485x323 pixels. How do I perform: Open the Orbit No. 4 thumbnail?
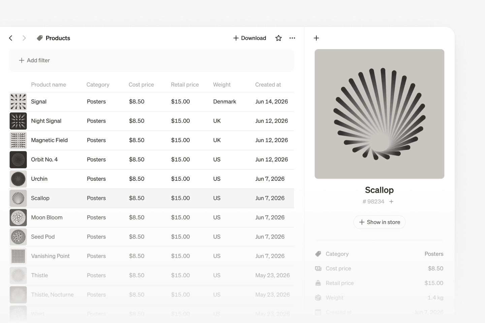[18, 159]
